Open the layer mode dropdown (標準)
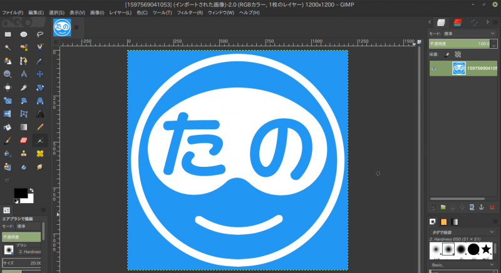Viewport: 501px width, 273px height. [463, 34]
